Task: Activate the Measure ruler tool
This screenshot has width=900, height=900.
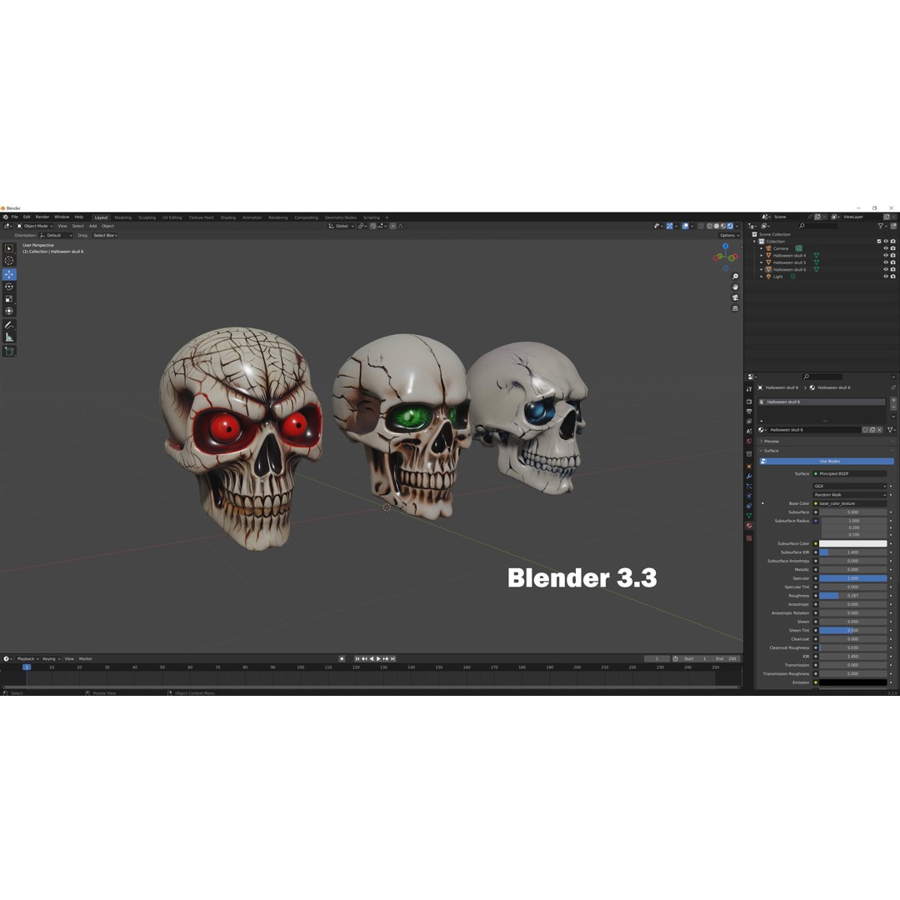Action: point(9,337)
